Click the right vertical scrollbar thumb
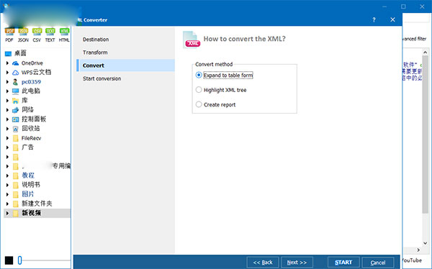Image resolution: width=432 pixels, height=269 pixels. click(425, 134)
